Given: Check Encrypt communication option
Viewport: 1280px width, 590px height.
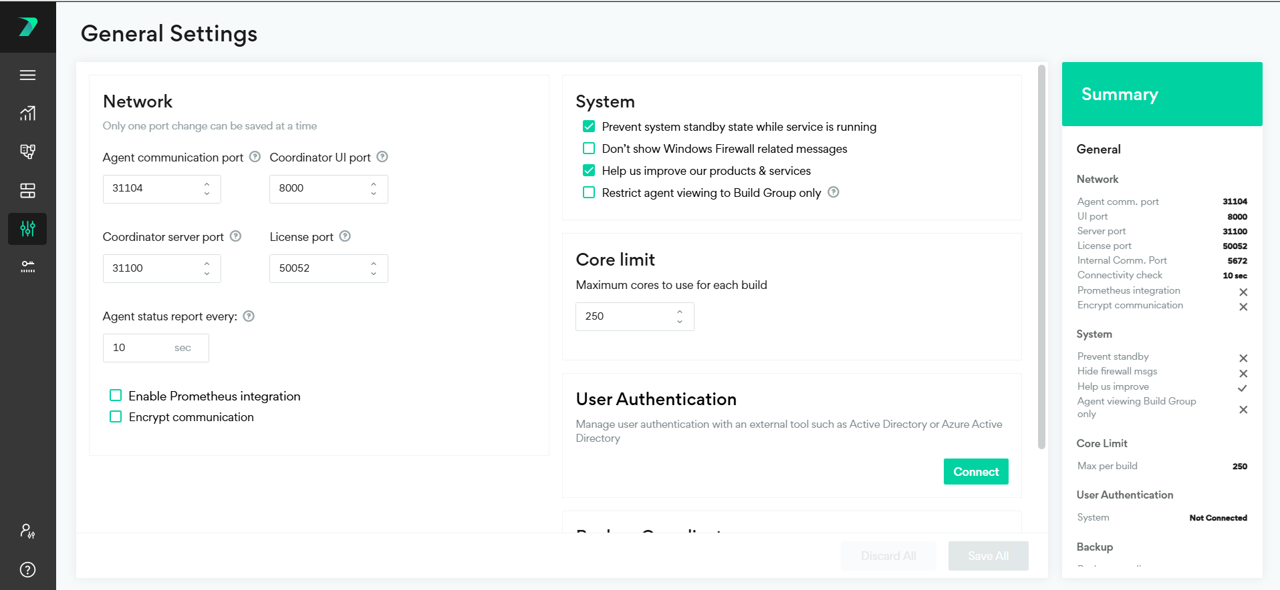Looking at the screenshot, I should click(x=116, y=416).
